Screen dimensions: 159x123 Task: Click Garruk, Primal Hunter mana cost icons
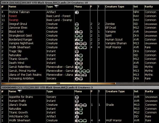82,71
